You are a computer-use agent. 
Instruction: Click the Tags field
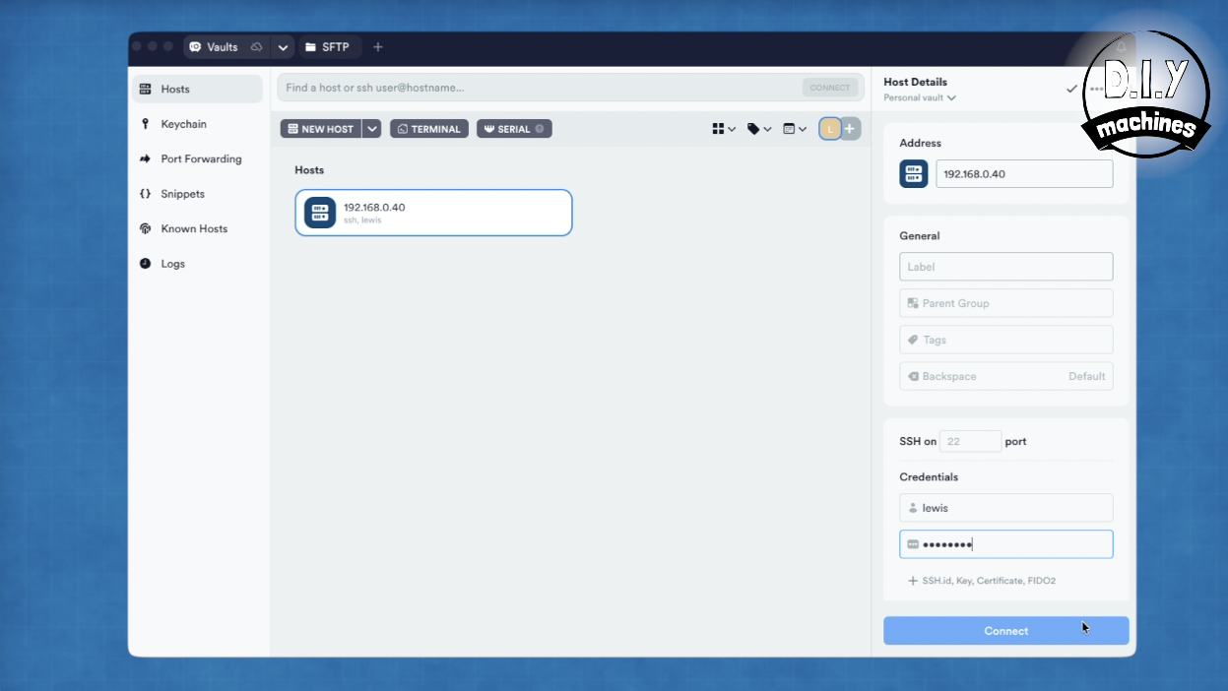coord(1006,340)
